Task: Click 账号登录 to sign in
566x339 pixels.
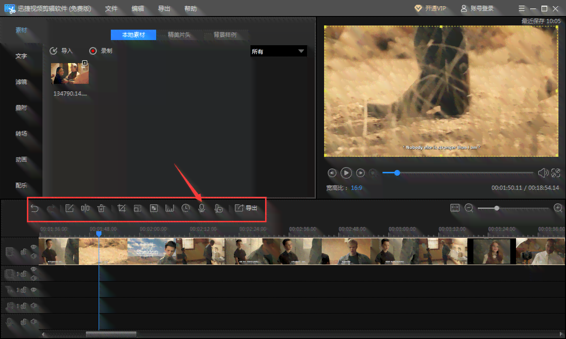Action: tap(477, 8)
